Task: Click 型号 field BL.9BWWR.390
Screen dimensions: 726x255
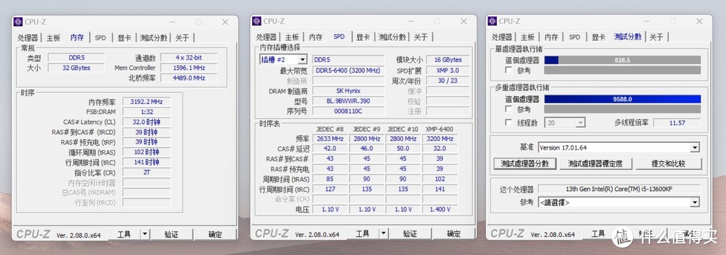Action: (x=348, y=101)
